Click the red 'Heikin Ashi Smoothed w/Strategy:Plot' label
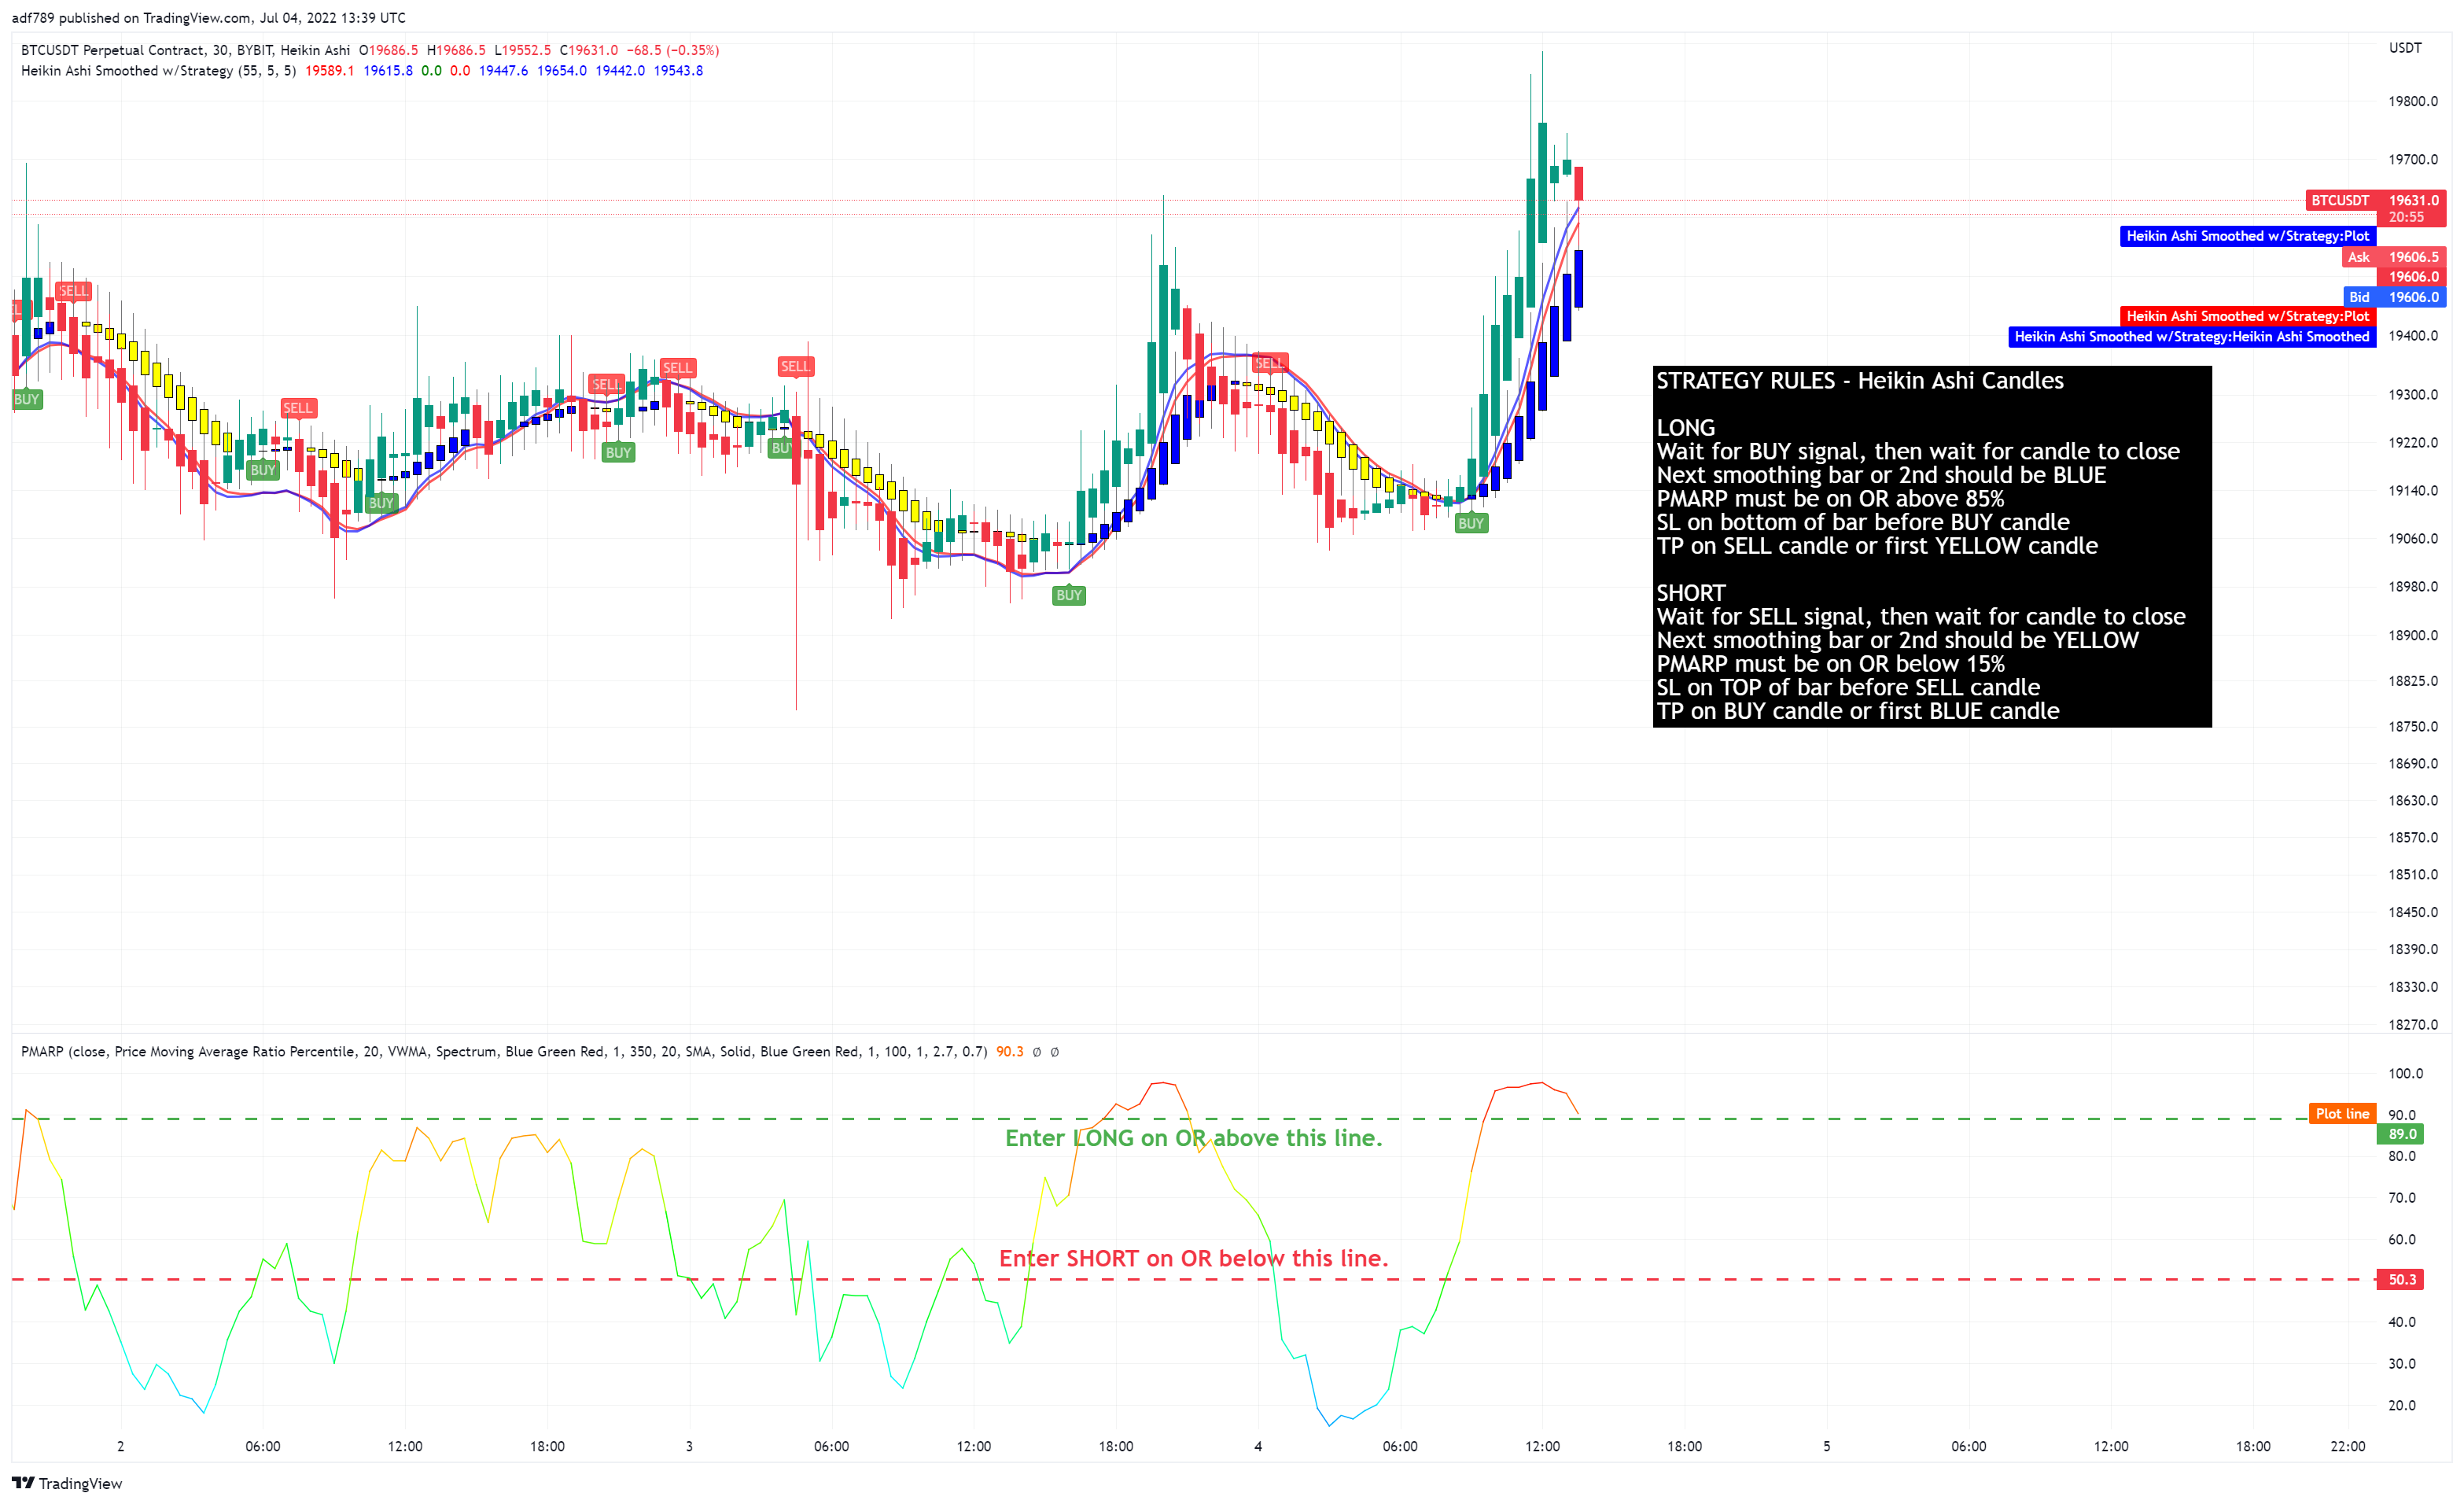The height and width of the screenshot is (1504, 2464). tap(2247, 316)
